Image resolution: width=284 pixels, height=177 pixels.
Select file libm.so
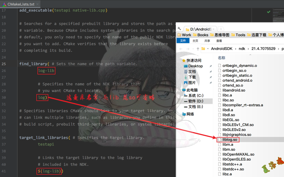pos(227,149)
